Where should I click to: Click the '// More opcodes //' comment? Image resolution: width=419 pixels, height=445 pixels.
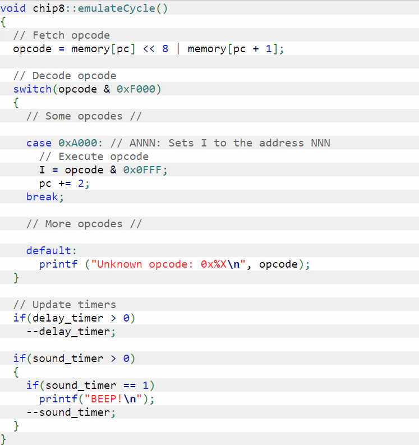(x=84, y=224)
